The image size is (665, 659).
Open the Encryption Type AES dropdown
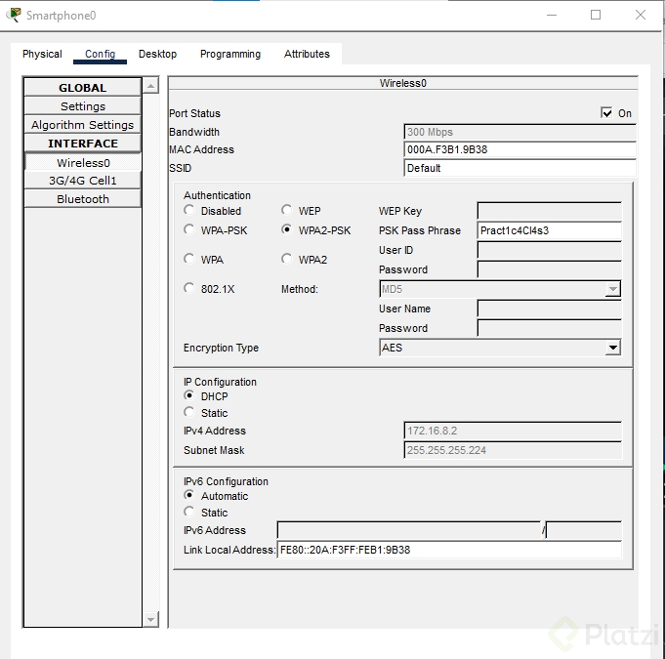point(500,348)
